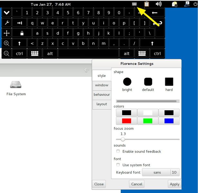
Task: Toggle Use system font checkbox
Action: click(118, 165)
